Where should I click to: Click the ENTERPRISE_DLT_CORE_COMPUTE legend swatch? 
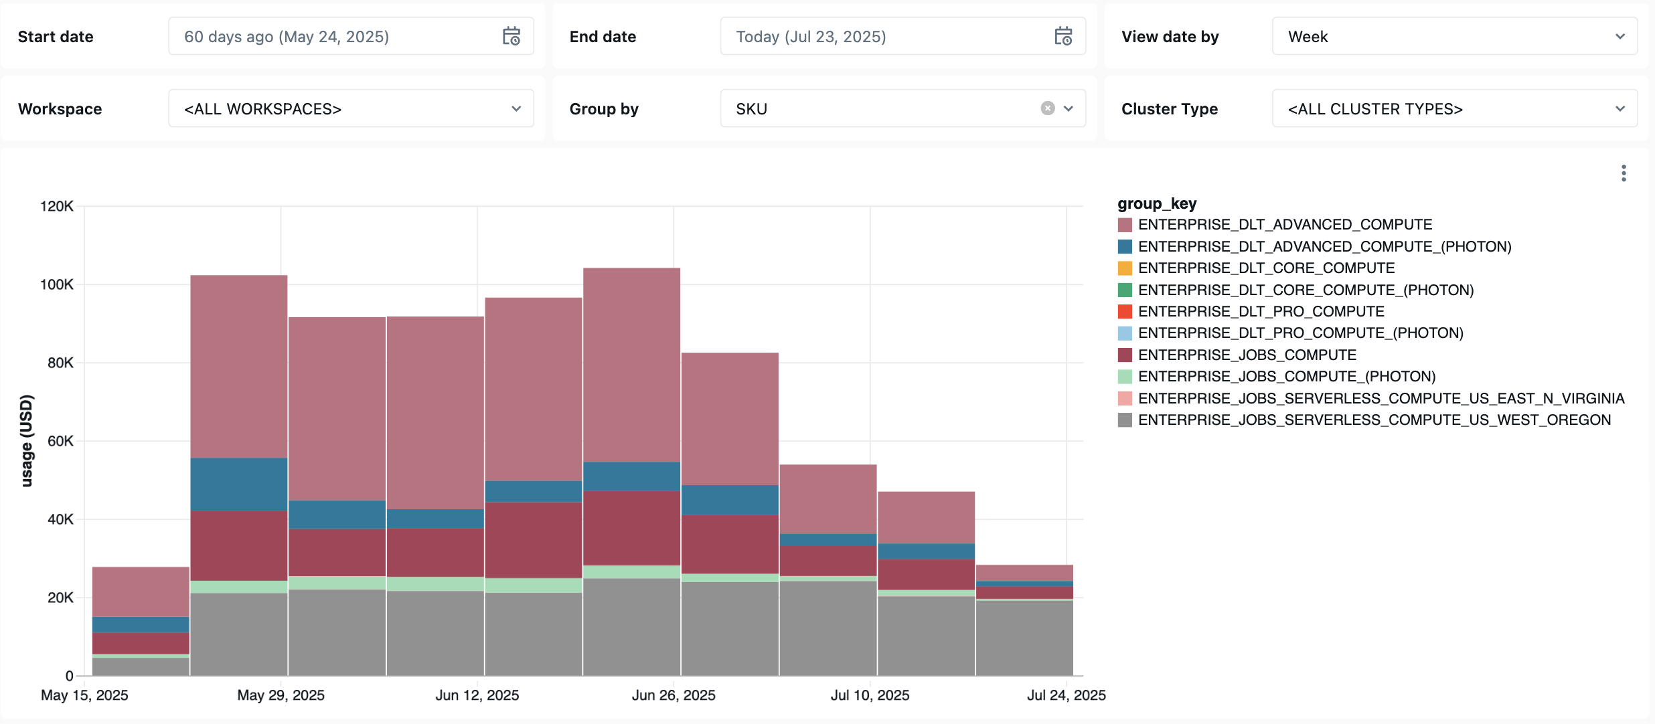point(1125,268)
